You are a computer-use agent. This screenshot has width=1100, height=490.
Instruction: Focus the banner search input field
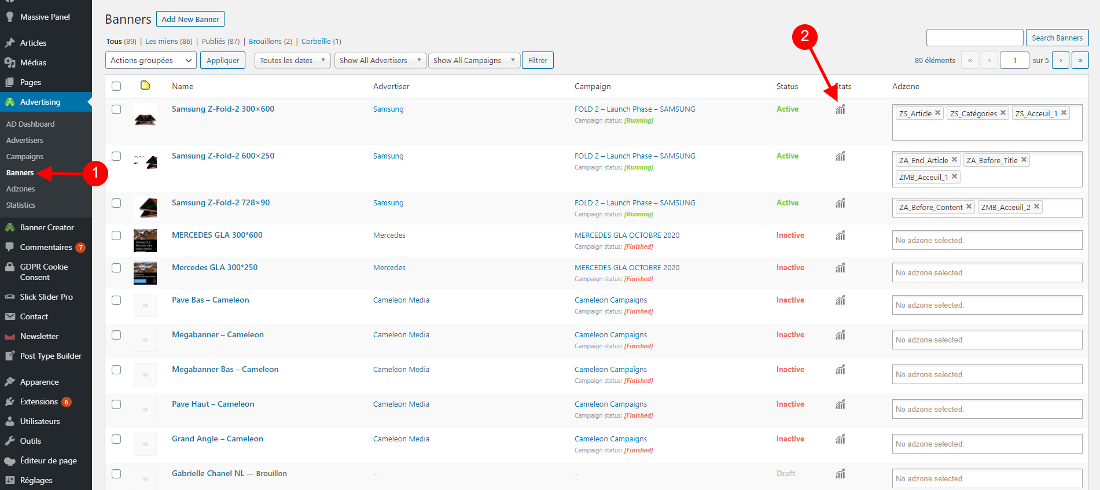[974, 38]
